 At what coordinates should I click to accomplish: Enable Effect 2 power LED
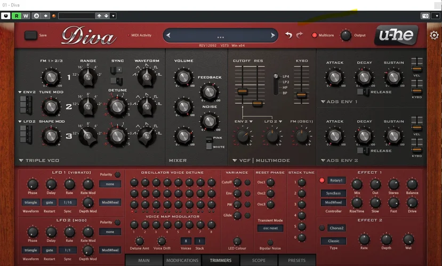[x=322, y=228]
